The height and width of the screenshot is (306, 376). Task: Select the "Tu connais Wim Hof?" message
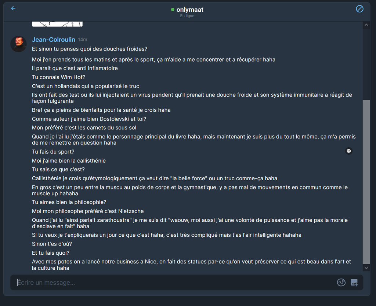pyautogui.click(x=58, y=77)
